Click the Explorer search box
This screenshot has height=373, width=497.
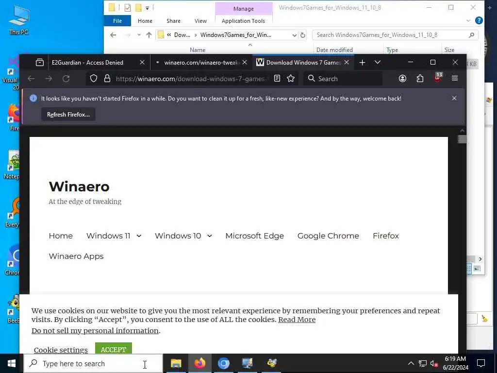click(x=395, y=35)
